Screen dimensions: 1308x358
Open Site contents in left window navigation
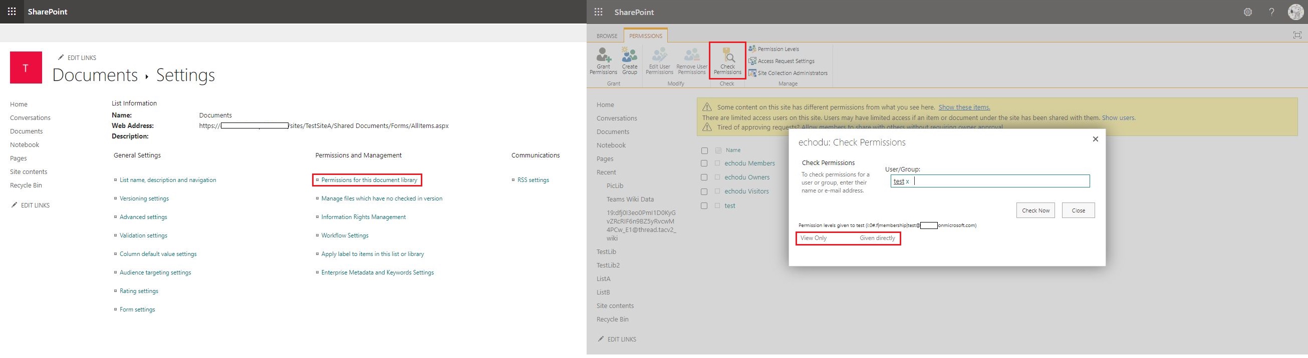[x=29, y=172]
